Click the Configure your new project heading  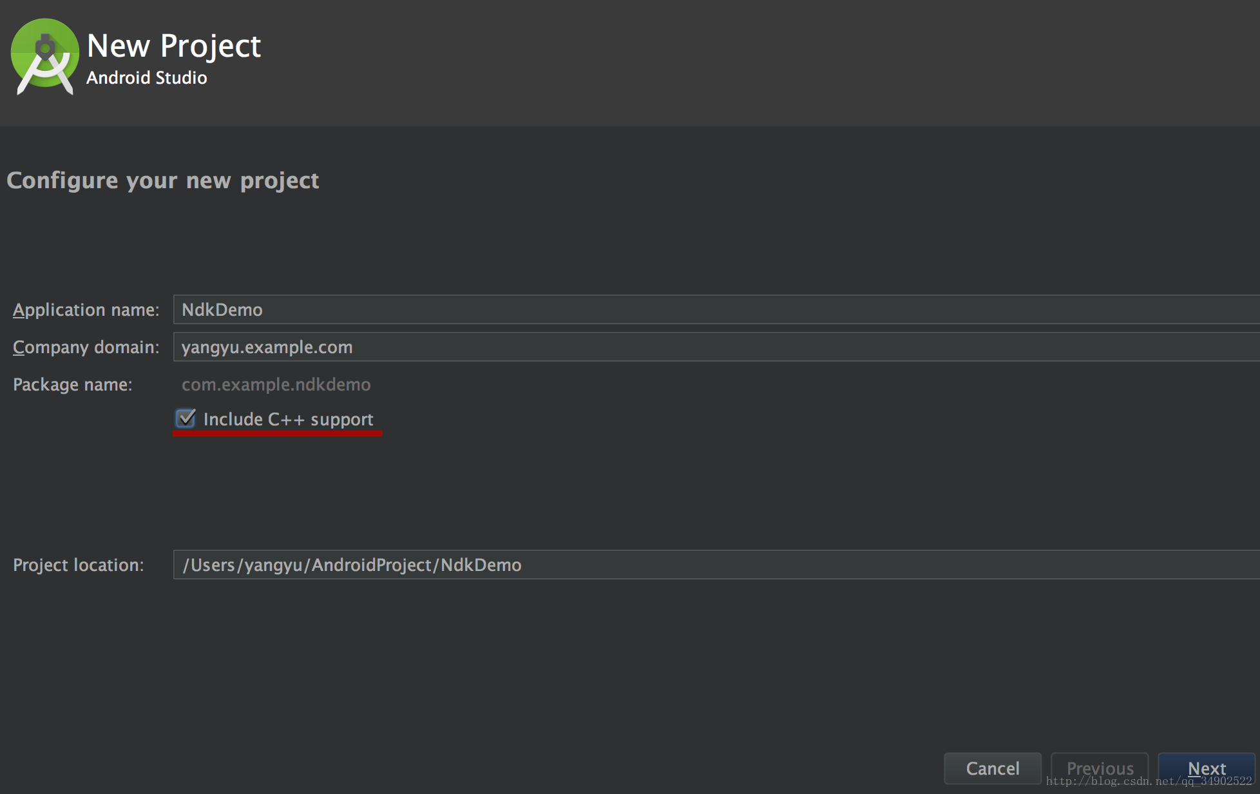click(162, 180)
